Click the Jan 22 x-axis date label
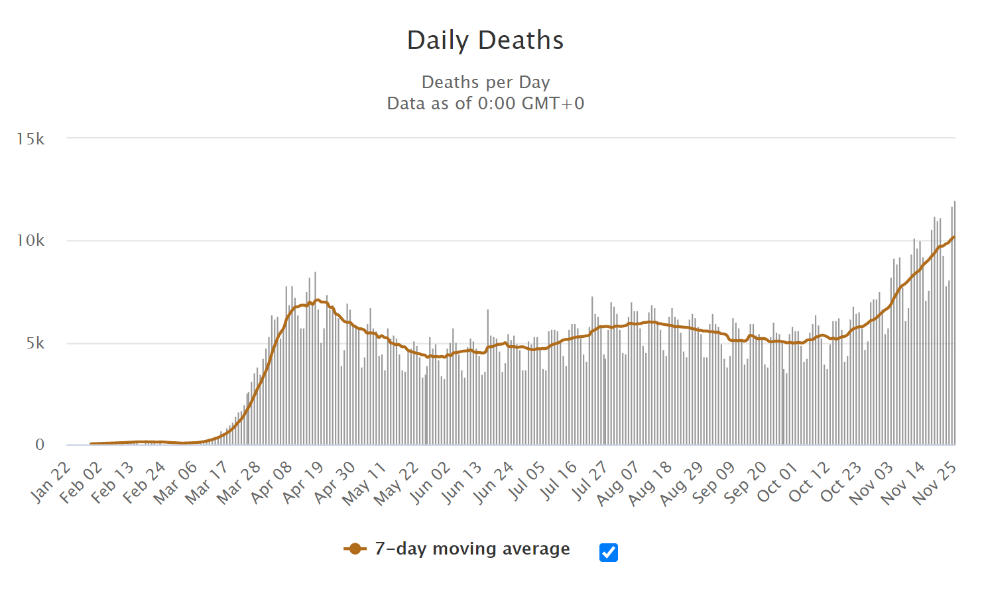The width and height of the screenshot is (982, 589). pyautogui.click(x=50, y=482)
